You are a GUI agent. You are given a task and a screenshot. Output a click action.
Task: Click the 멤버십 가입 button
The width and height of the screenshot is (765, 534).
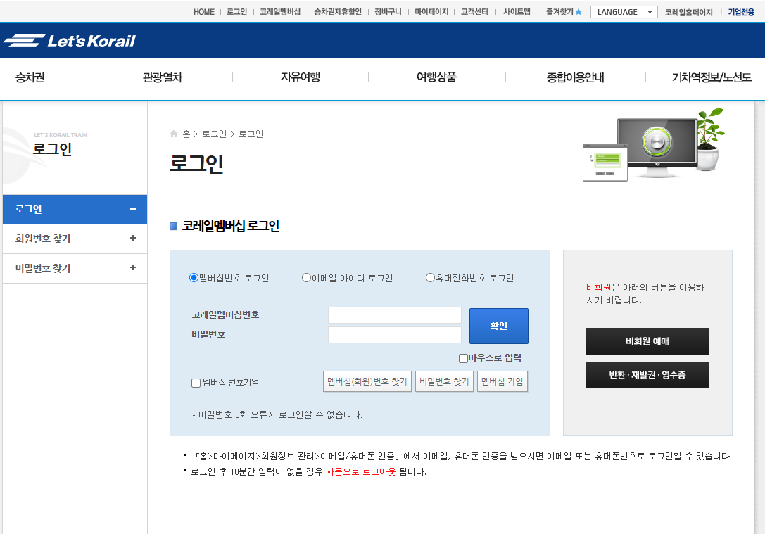502,381
